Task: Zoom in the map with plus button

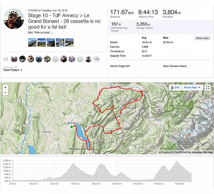Action: point(5,87)
